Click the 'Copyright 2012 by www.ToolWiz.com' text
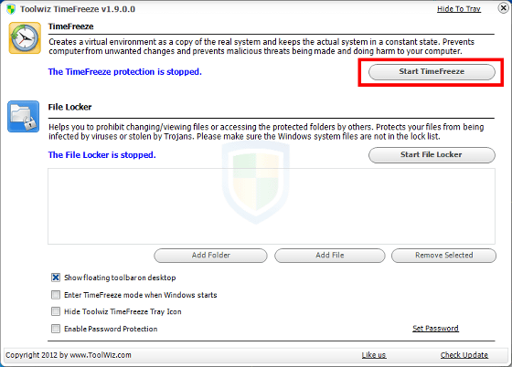This screenshot has width=512, height=367. (69, 355)
